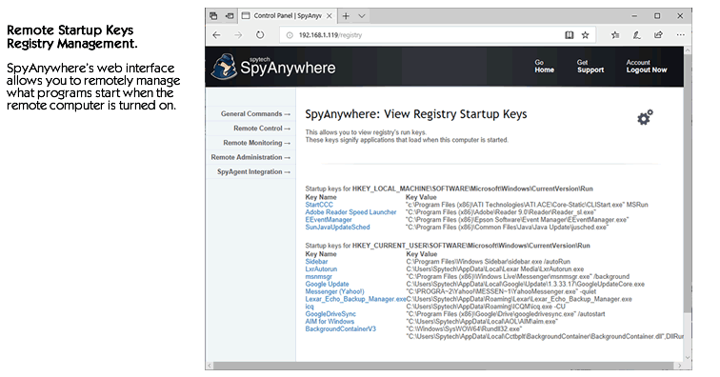Viewport: 720px width, 377px height.
Task: Open the LxrAutorun key link
Action: pyautogui.click(x=321, y=269)
